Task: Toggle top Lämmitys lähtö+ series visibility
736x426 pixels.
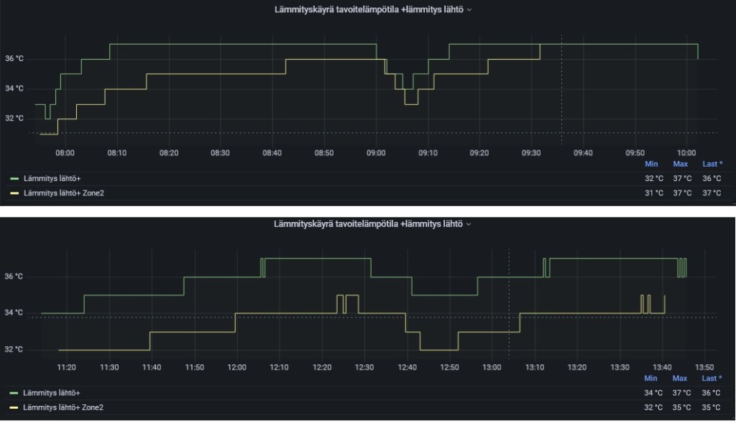Action: click(52, 179)
